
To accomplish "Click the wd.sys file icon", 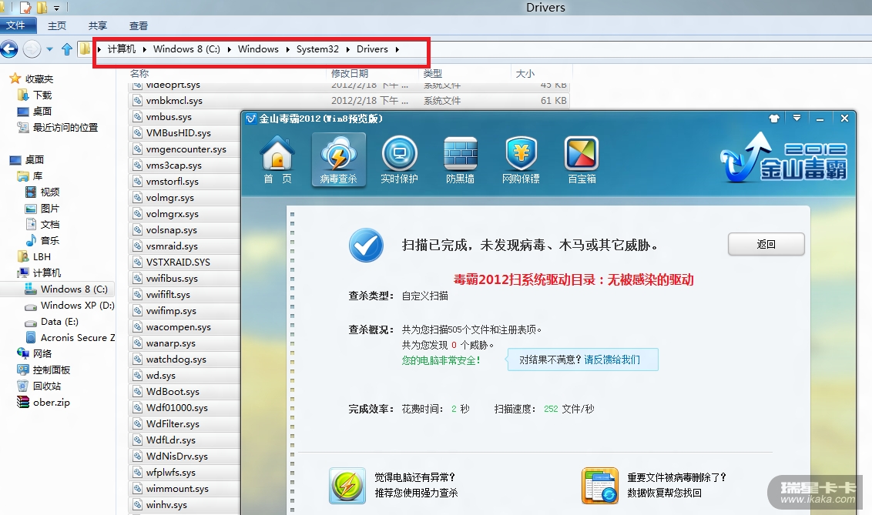I will [137, 375].
